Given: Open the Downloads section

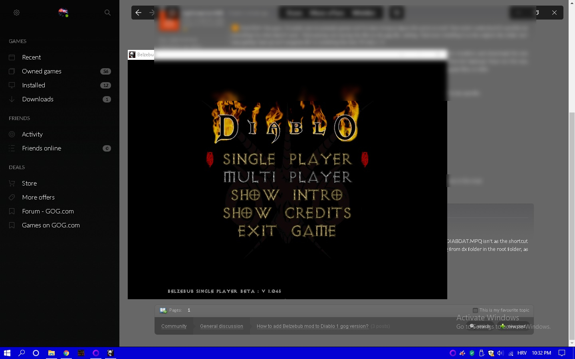Looking at the screenshot, I should pyautogui.click(x=38, y=99).
